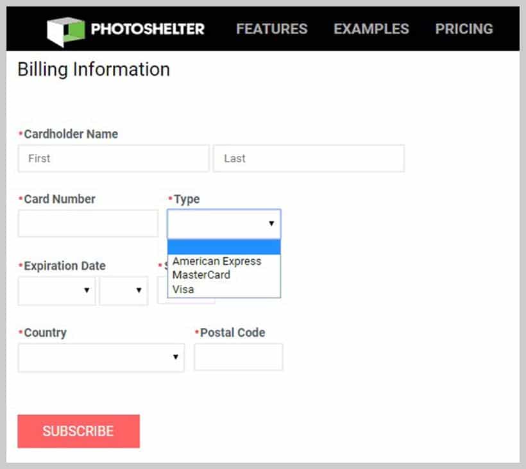
Task: Select Visa from the type list
Action: (x=183, y=289)
